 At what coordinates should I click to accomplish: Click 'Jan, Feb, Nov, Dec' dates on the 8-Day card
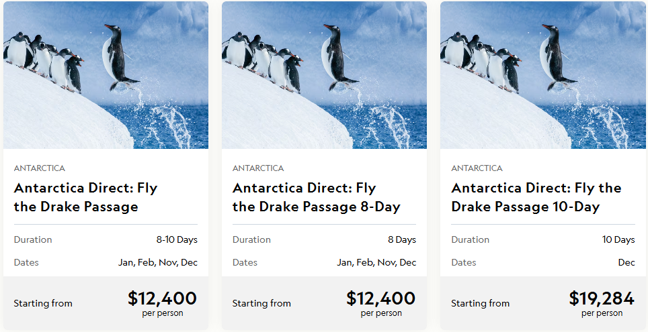point(376,262)
